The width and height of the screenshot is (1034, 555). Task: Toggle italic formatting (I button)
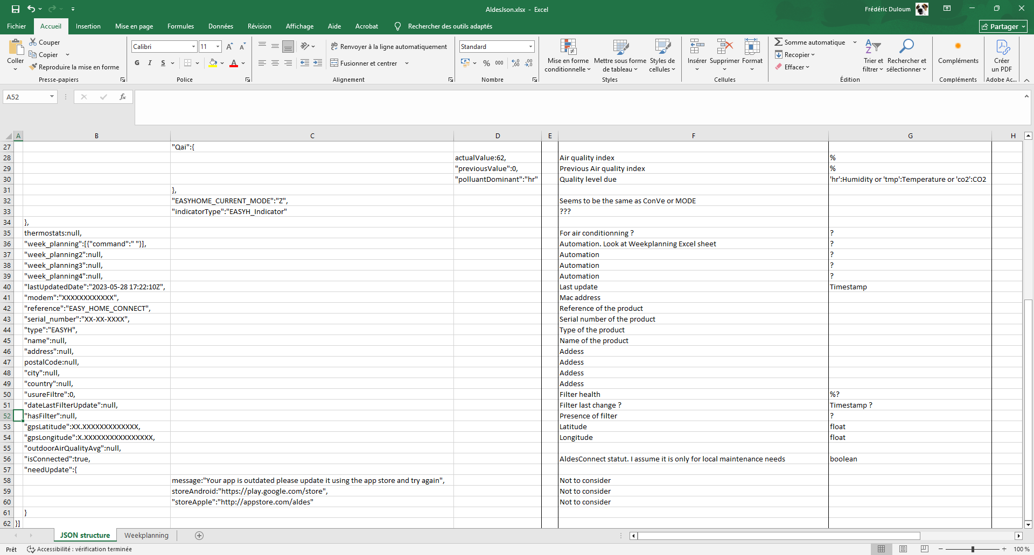coord(150,63)
